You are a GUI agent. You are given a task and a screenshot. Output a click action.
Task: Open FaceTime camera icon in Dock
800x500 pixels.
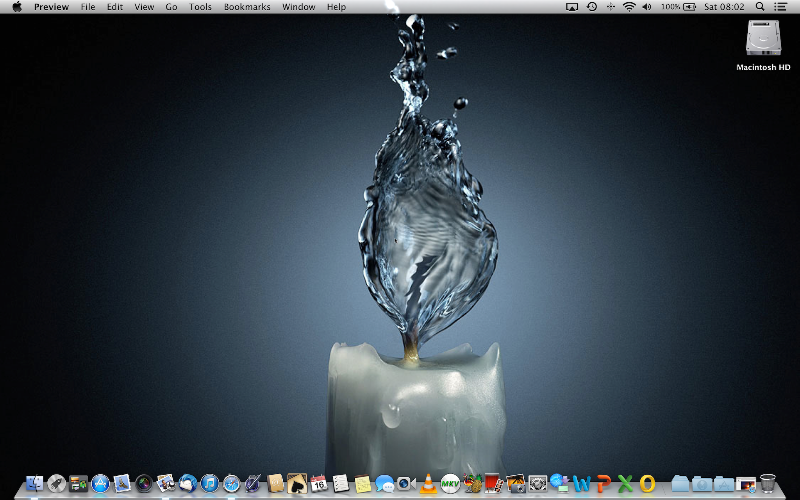(406, 484)
